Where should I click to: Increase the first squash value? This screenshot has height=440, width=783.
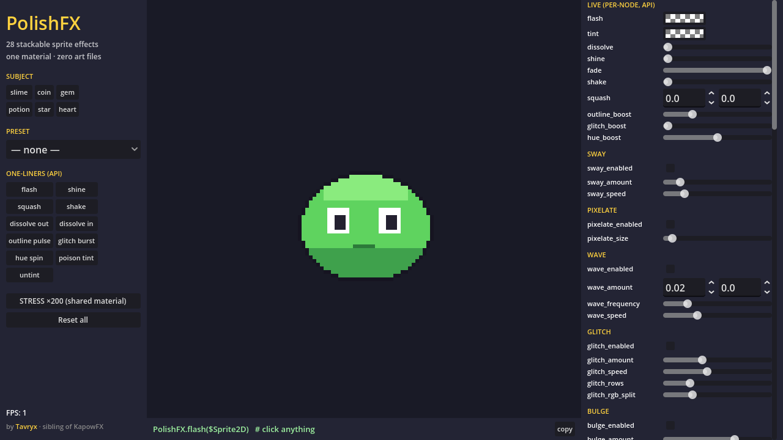pyautogui.click(x=711, y=94)
